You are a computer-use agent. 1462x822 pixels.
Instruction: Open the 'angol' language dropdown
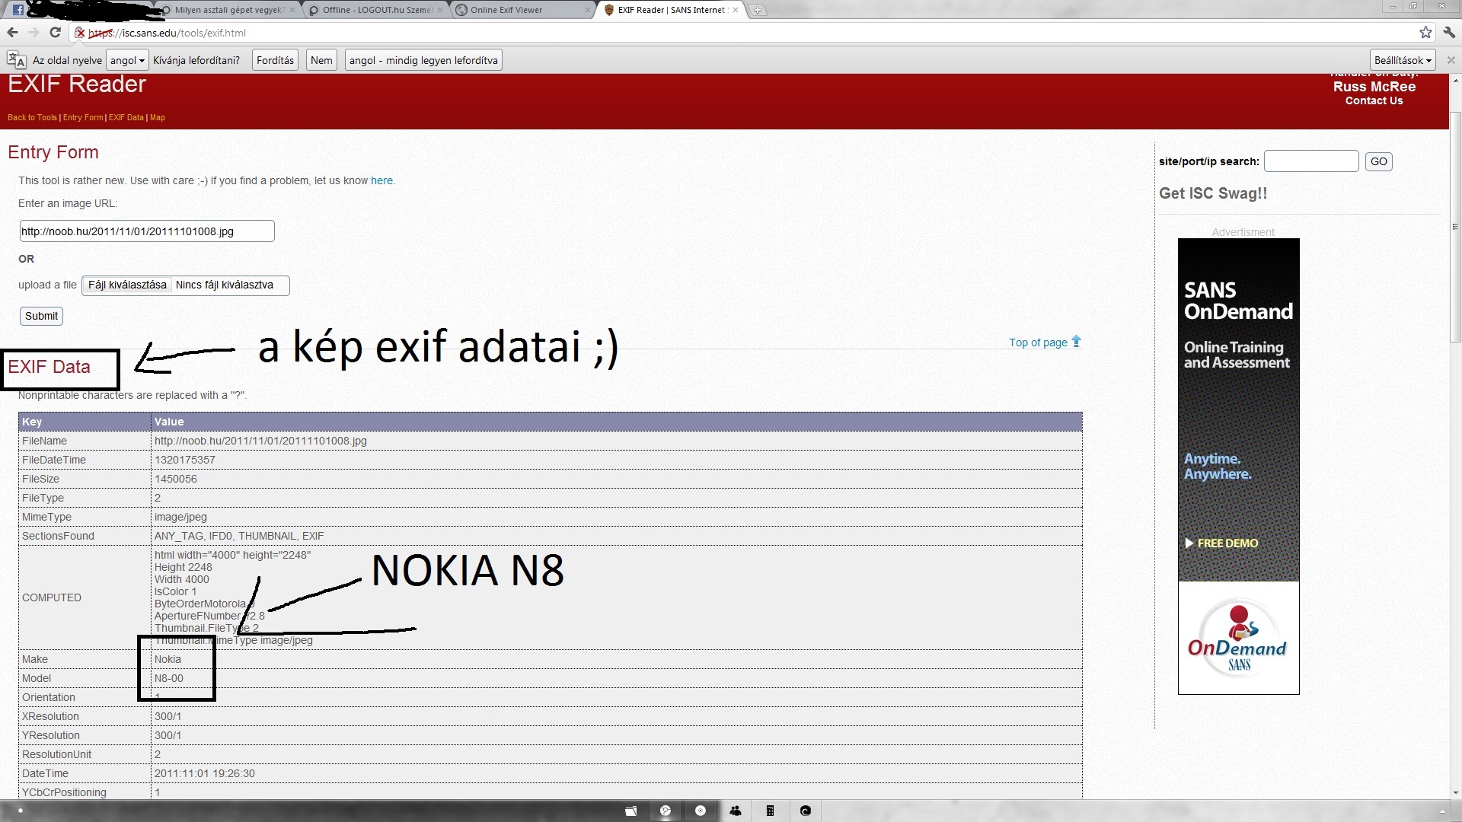pos(127,60)
